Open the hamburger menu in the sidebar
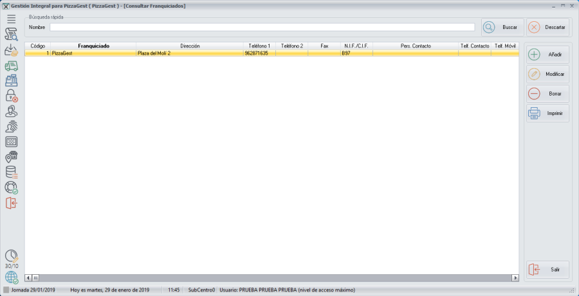The width and height of the screenshot is (579, 296). coord(11,19)
